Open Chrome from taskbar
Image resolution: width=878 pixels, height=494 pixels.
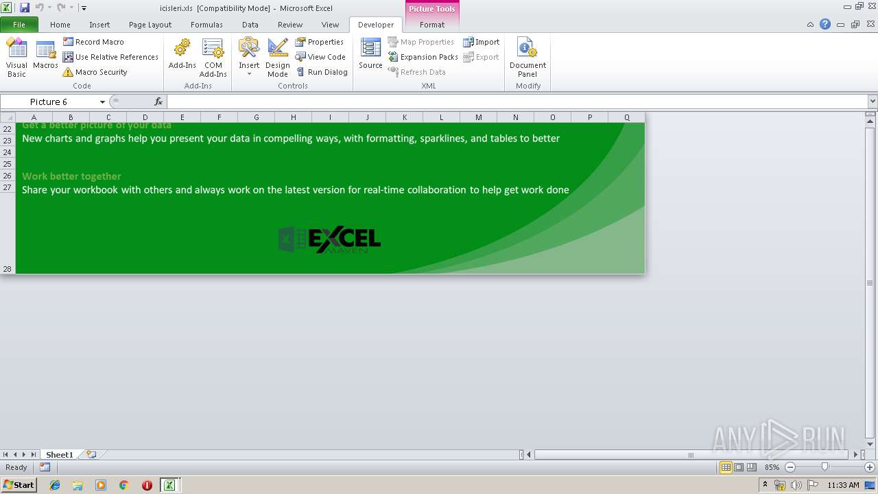[x=123, y=484]
